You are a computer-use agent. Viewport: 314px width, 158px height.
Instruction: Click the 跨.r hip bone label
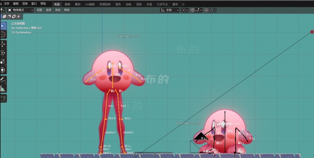[x=113, y=91]
